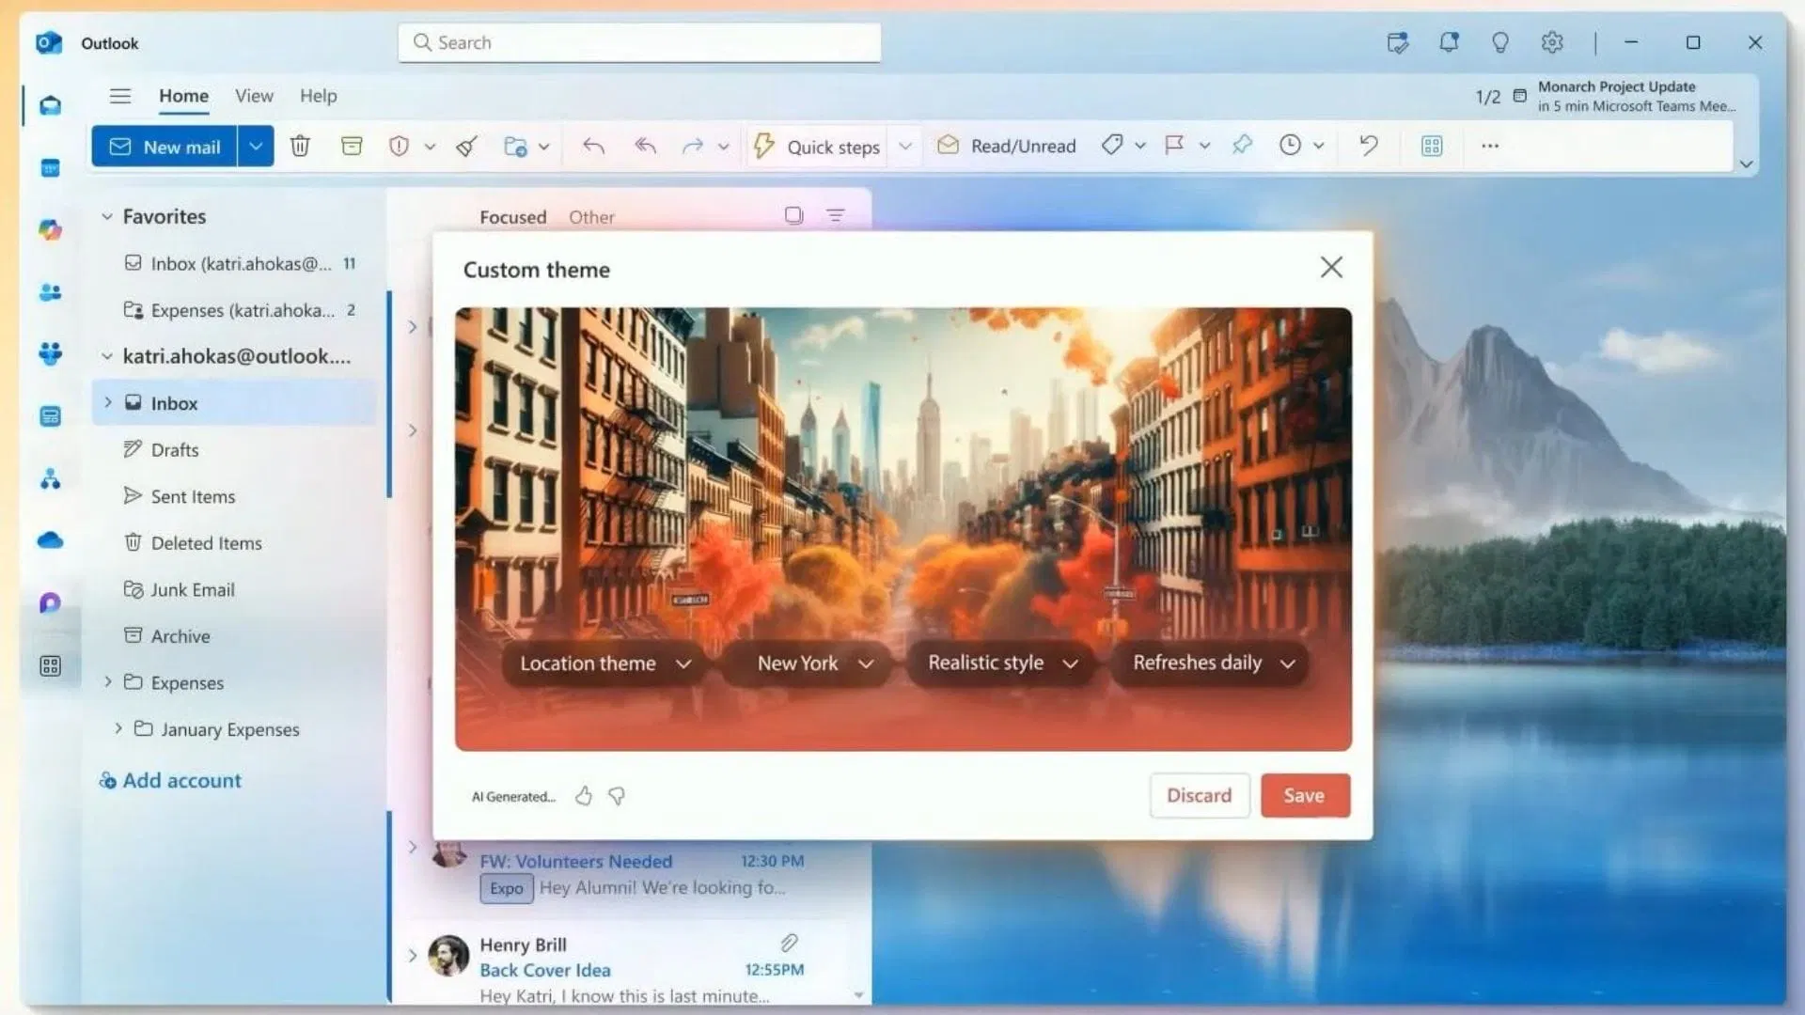Screen dimensions: 1805x1015
Task: Click the Reply All arrow icon
Action: tap(645, 146)
